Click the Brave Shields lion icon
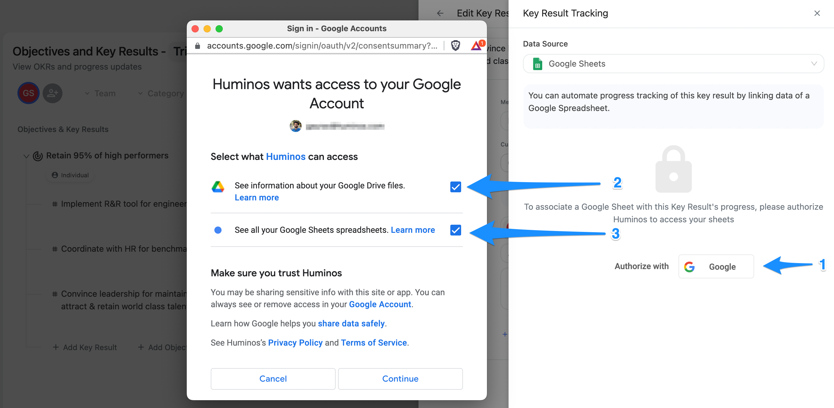Viewport: 834px width, 408px height. [x=455, y=46]
